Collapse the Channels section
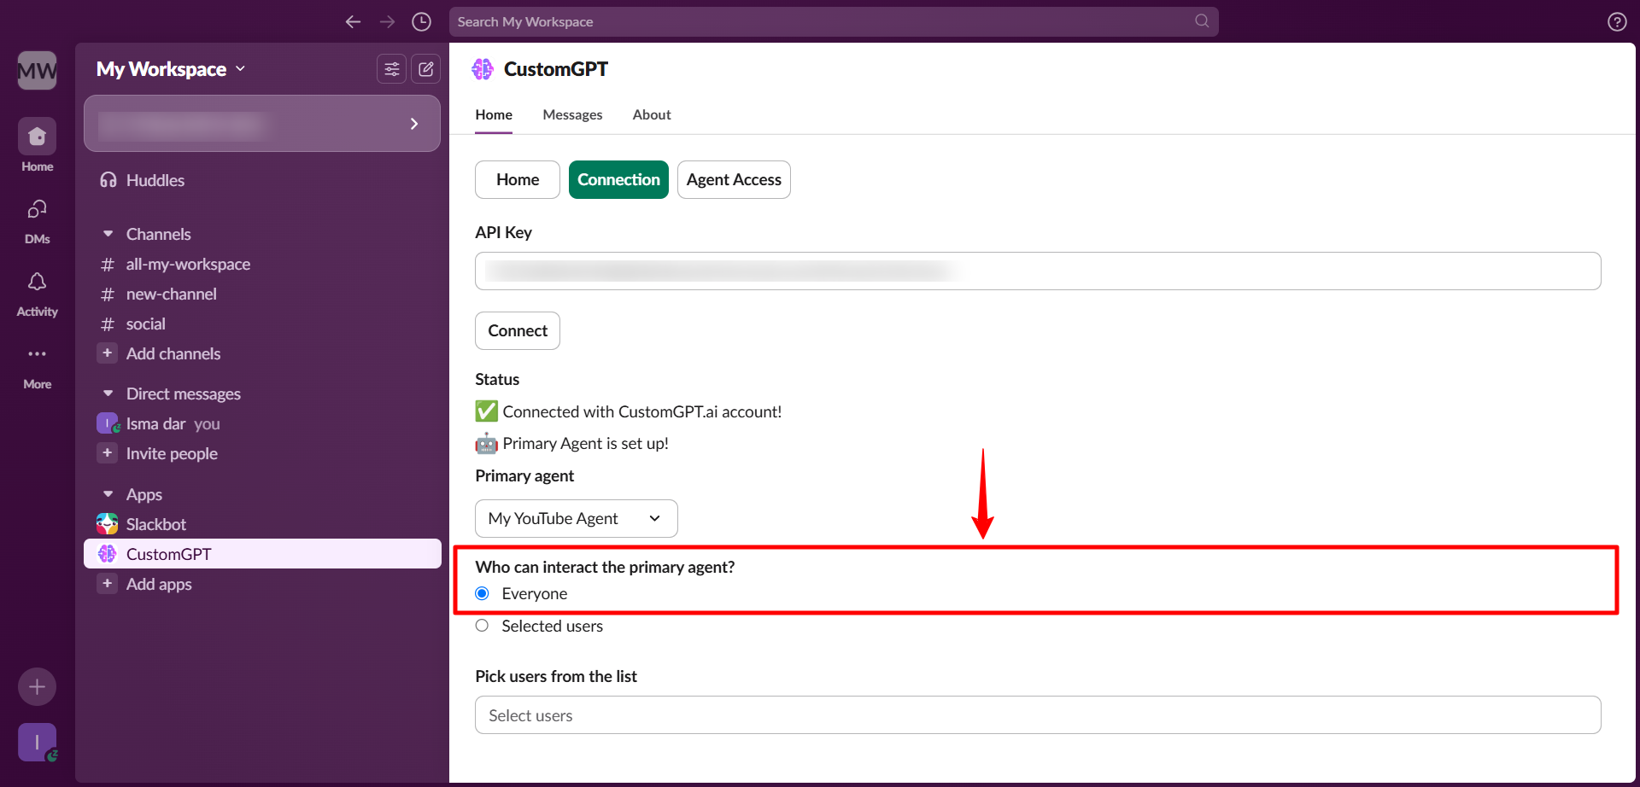 click(x=108, y=234)
